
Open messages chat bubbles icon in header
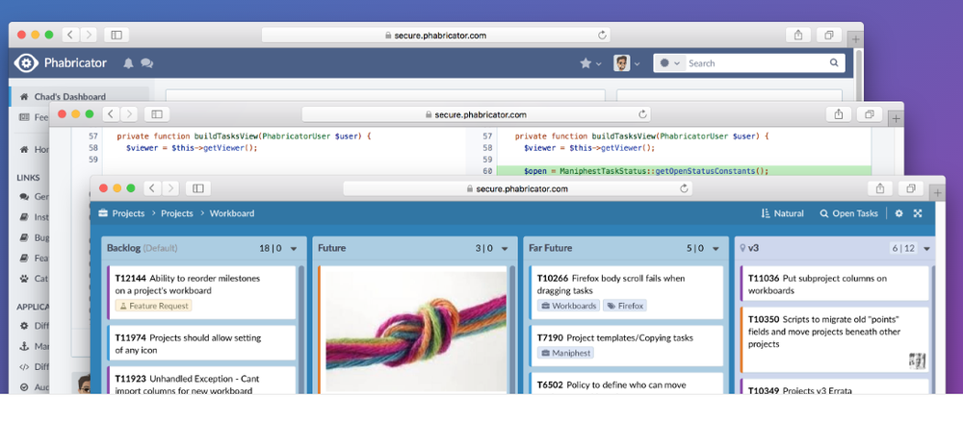click(146, 63)
